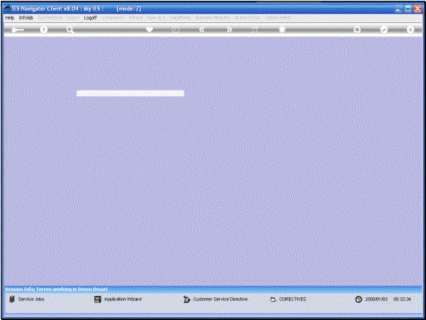Launch Application Wizard in the bottom bar
This screenshot has height=320, width=426.
(x=123, y=299)
